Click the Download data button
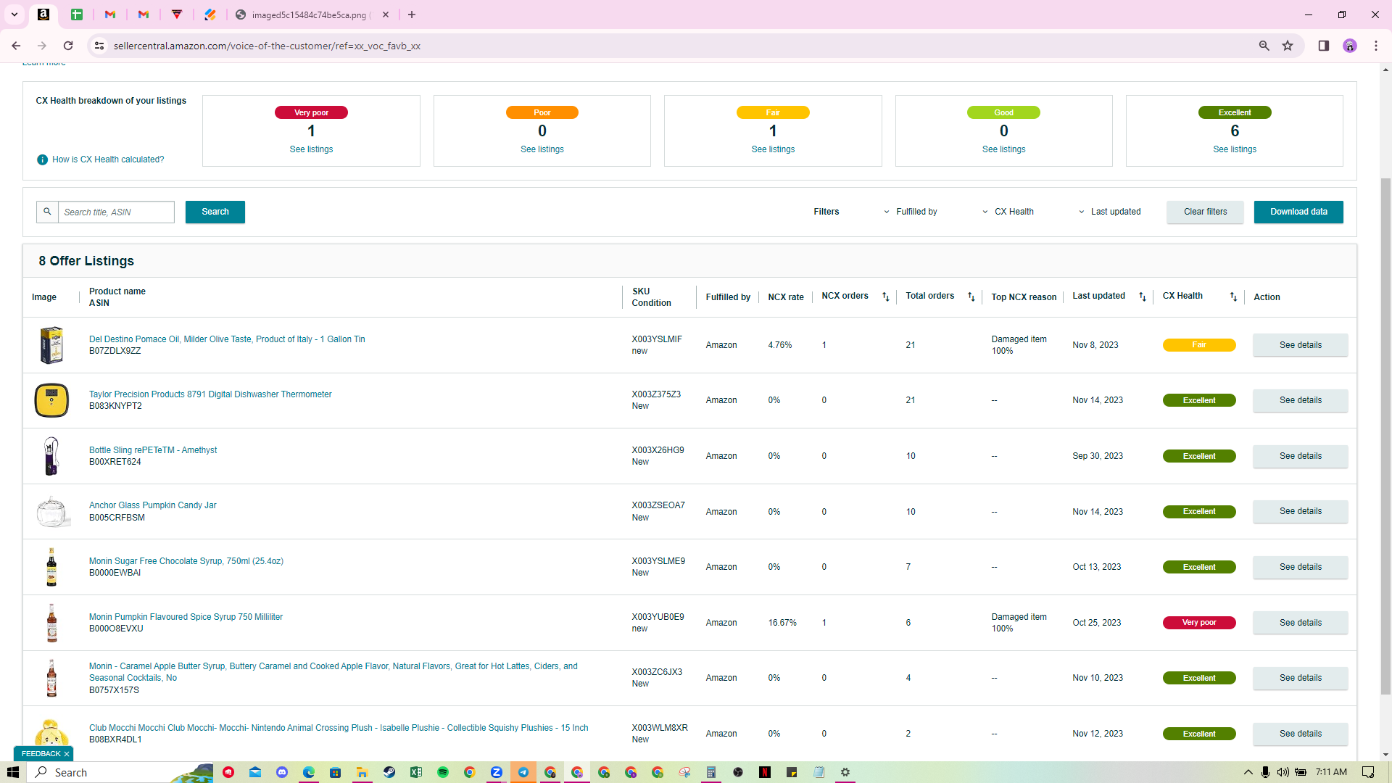This screenshot has height=783, width=1392. (x=1298, y=212)
